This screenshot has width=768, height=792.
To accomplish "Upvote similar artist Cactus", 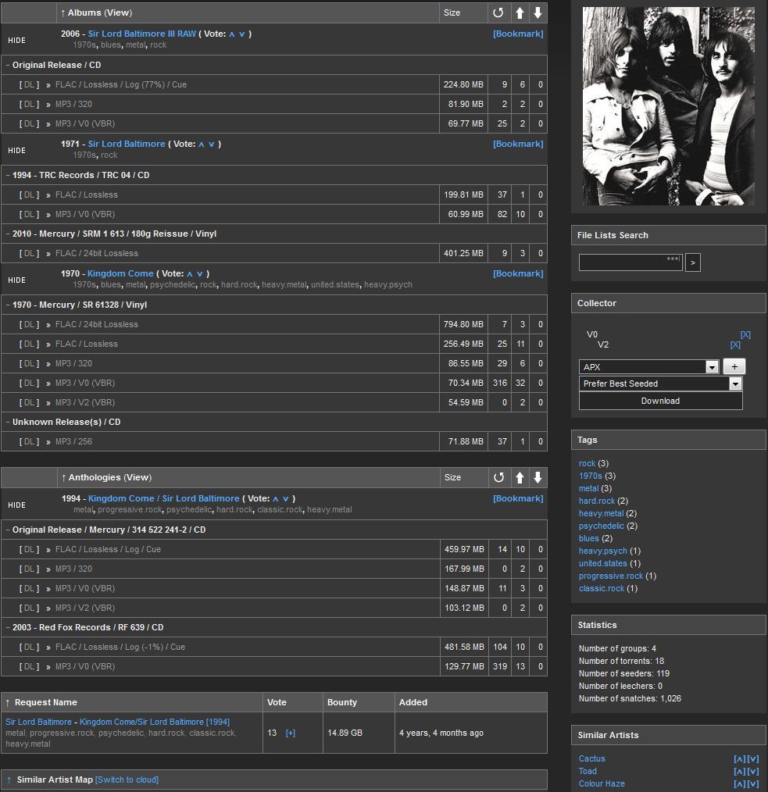I will coord(739,758).
